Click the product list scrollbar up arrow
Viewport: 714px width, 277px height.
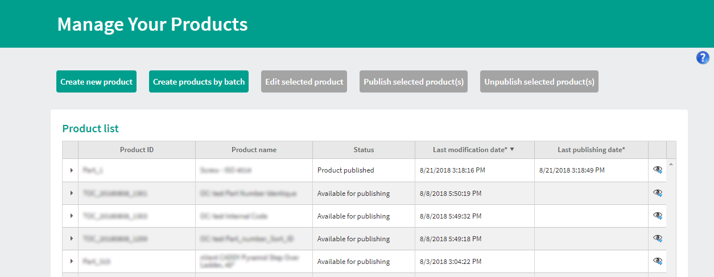671,164
